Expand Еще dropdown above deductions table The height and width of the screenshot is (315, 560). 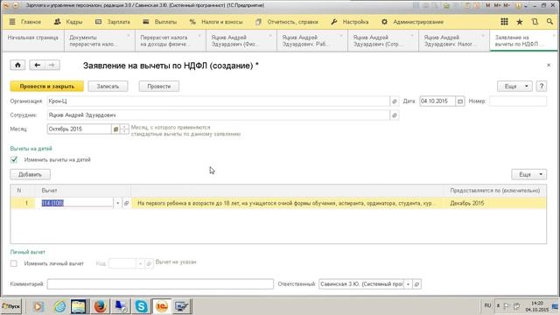528,174
